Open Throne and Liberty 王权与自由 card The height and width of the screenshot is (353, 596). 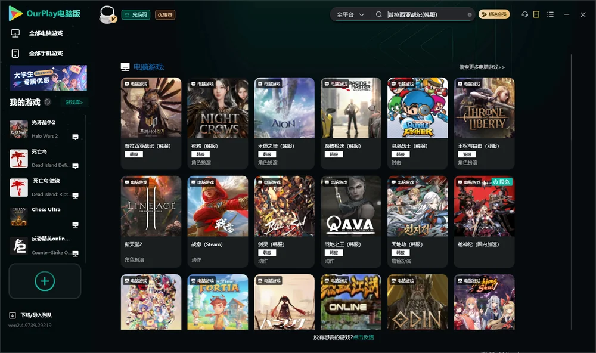point(484,123)
